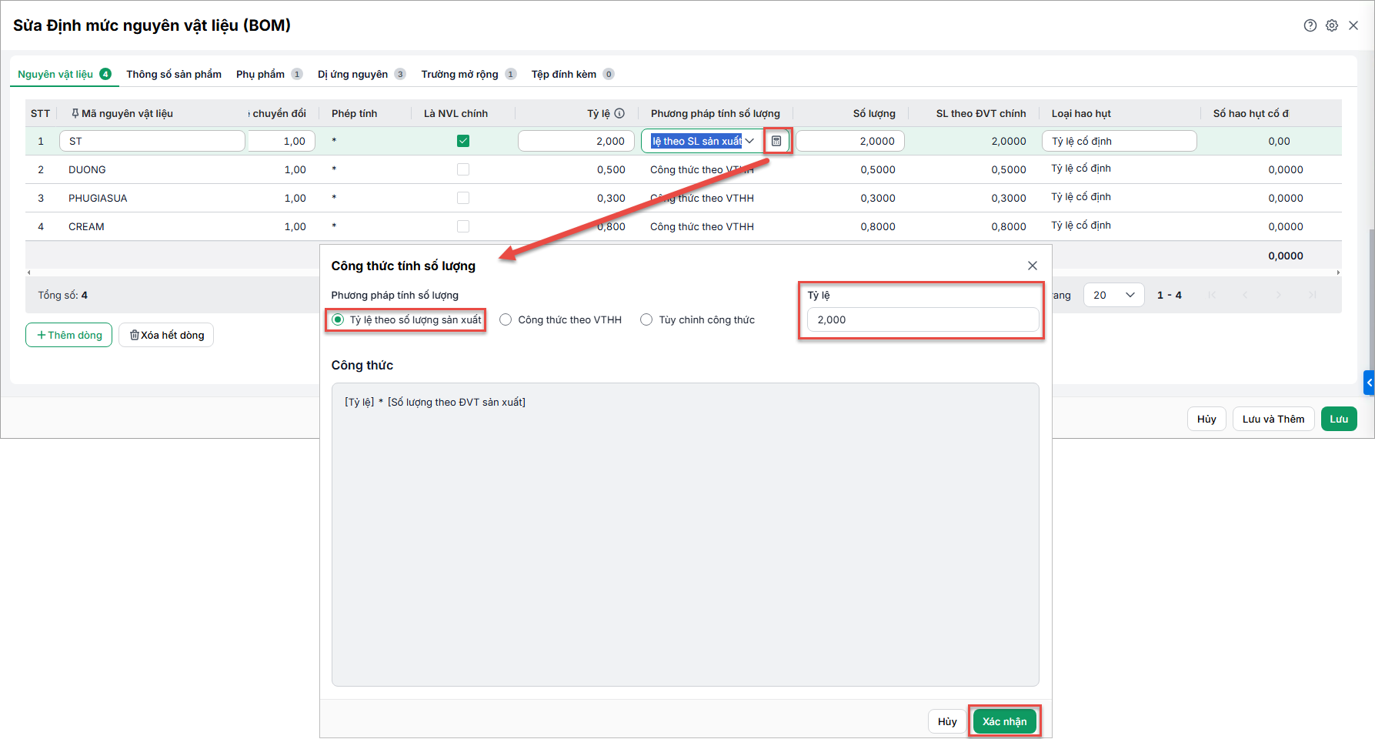Viewport: 1375px width, 739px height.
Task: Edit the ST material code field
Action: tap(152, 141)
